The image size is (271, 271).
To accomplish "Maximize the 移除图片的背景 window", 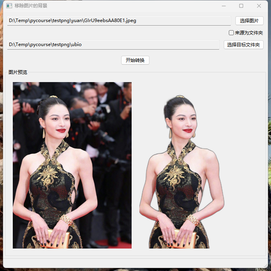I will pyautogui.click(x=241, y=6).
